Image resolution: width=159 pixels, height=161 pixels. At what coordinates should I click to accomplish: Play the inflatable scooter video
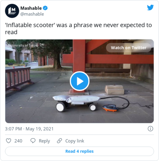(x=79, y=81)
